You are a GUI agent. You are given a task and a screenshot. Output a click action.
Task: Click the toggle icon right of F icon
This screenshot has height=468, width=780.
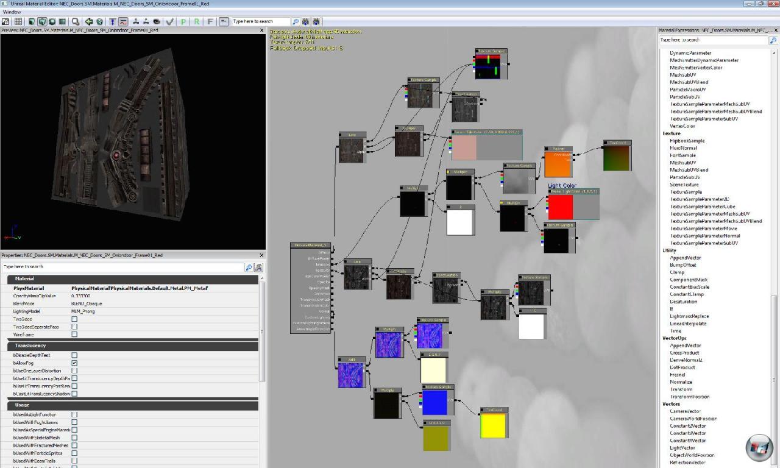(224, 21)
